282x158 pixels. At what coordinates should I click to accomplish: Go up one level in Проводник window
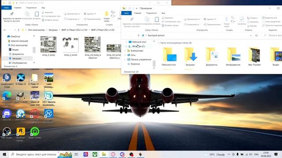click(138, 36)
